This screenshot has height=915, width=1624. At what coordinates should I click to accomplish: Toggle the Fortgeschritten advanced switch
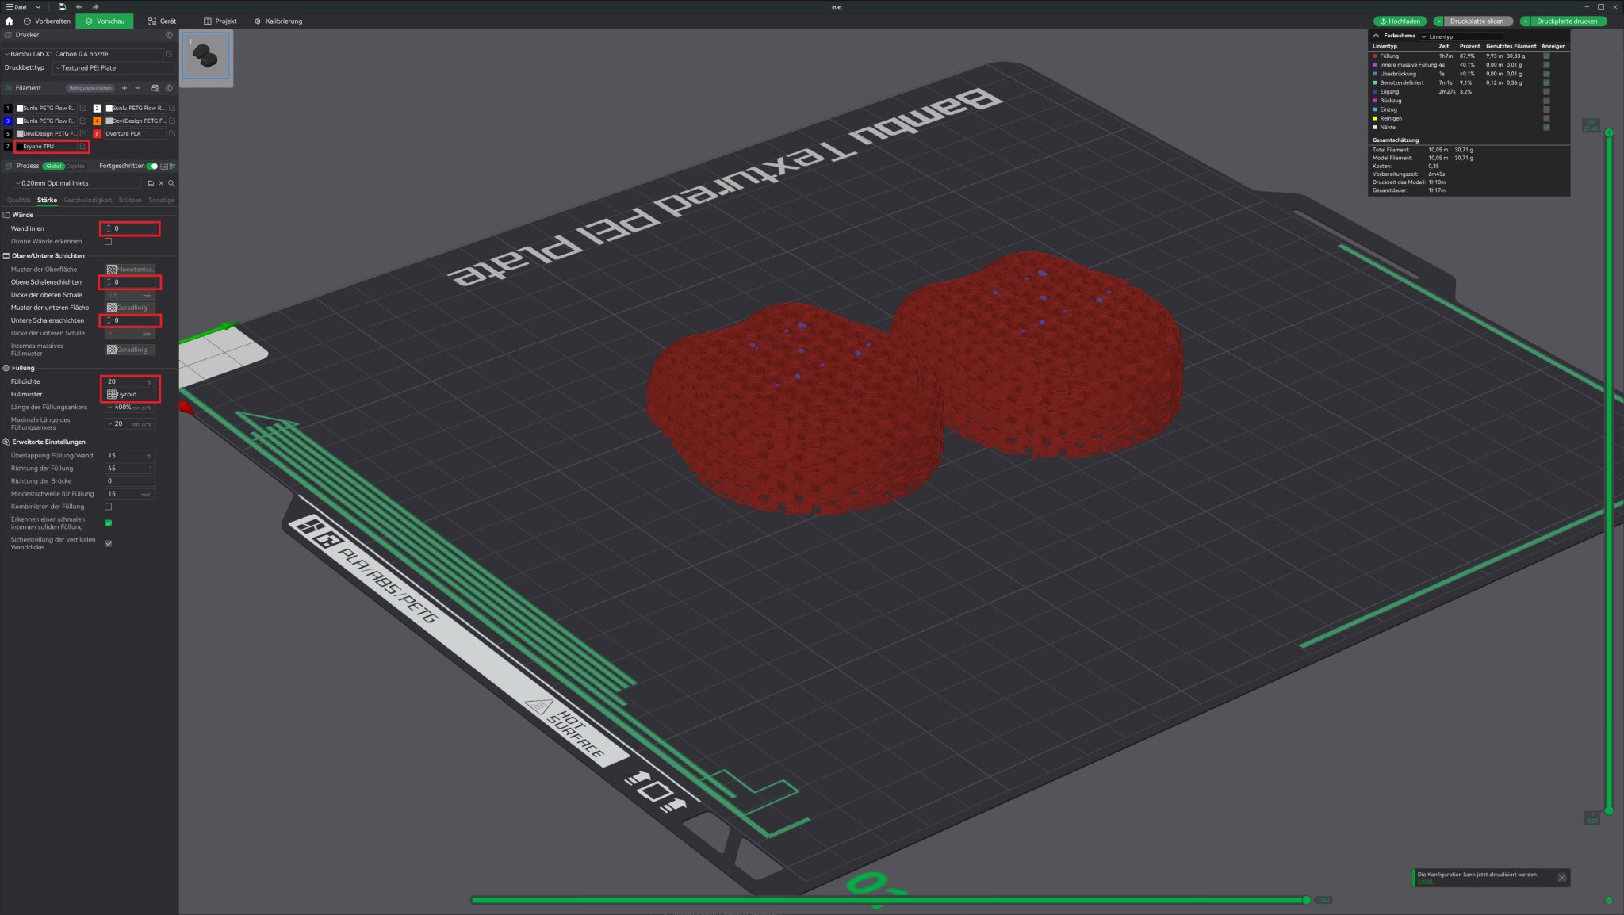[x=152, y=166]
